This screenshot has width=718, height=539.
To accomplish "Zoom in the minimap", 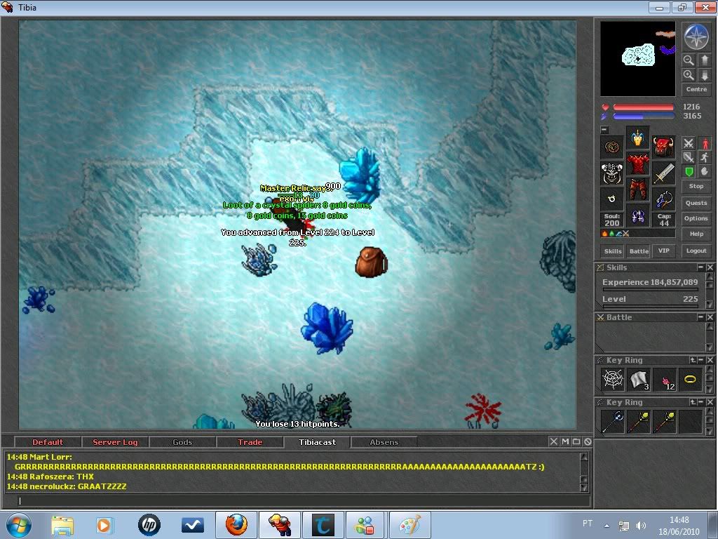I will pyautogui.click(x=689, y=75).
